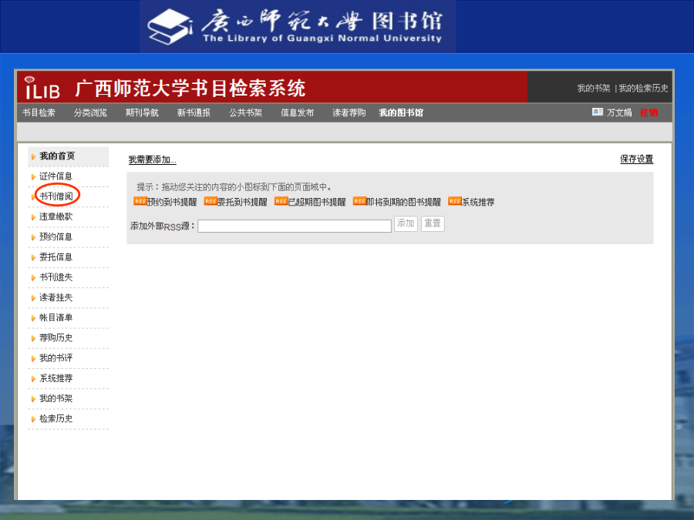Click the 添加 button
694x520 pixels.
pos(406,223)
